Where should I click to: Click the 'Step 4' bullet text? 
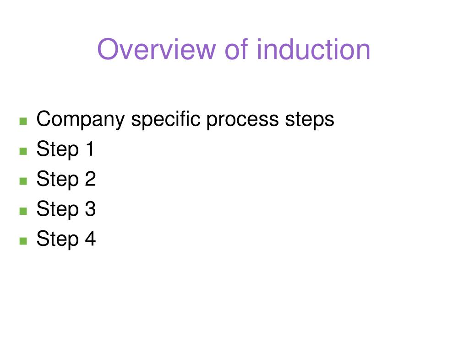tap(66, 239)
